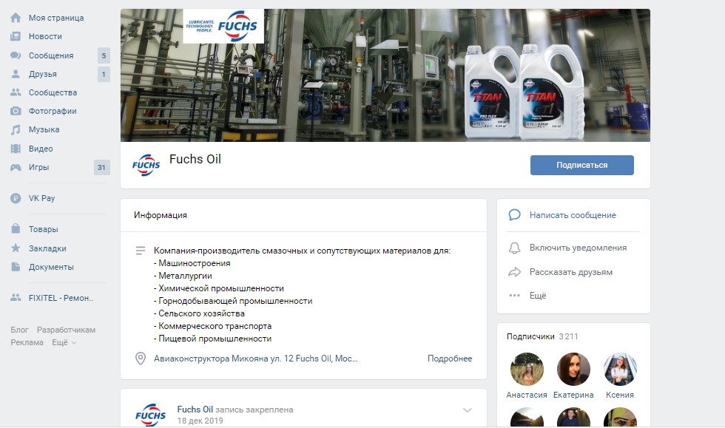
Task: Click the three dots icon next to Ещё
Action: tap(515, 296)
